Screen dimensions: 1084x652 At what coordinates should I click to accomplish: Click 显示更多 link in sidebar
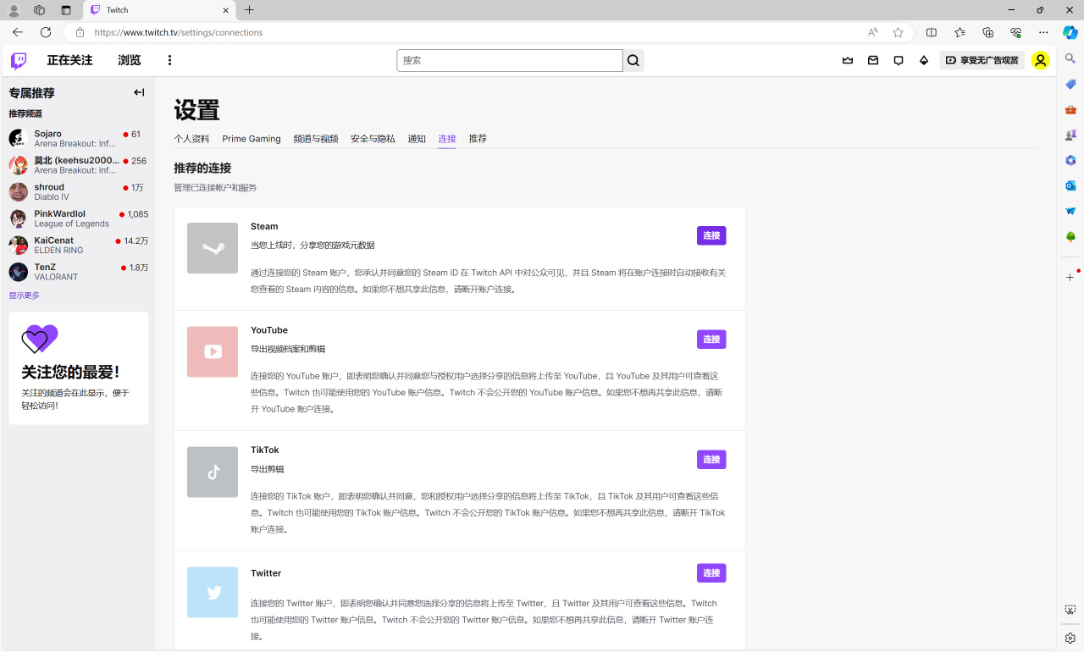(24, 296)
